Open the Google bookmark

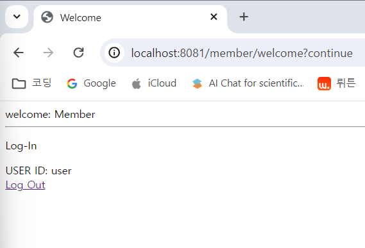coord(91,83)
